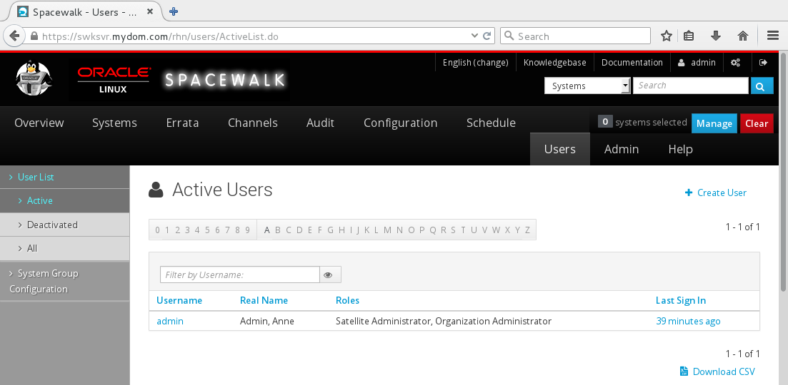This screenshot has height=385, width=788.
Task: Click the Oracle Linux logo
Action: pyautogui.click(x=113, y=80)
